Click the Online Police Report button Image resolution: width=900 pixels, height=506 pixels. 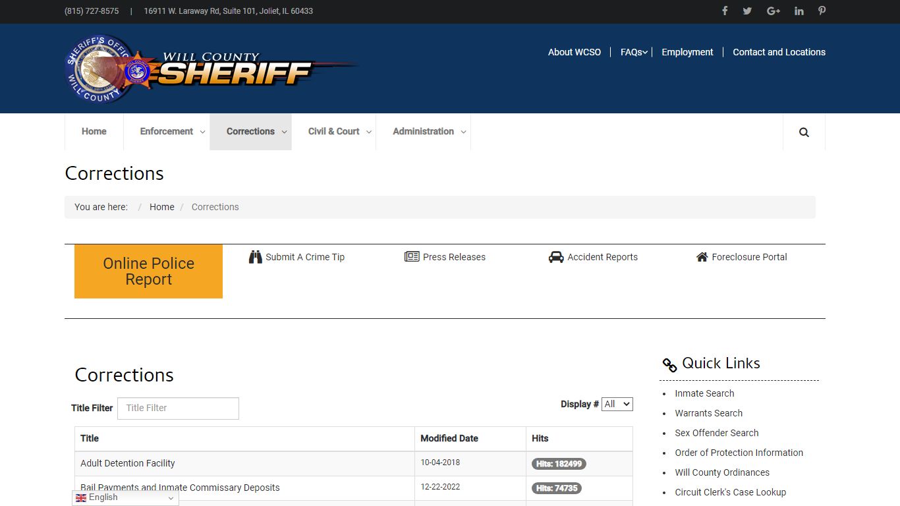[x=148, y=271]
